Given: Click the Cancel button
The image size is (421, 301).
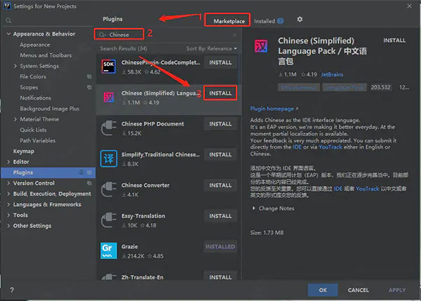Looking at the screenshot, I should [358, 290].
